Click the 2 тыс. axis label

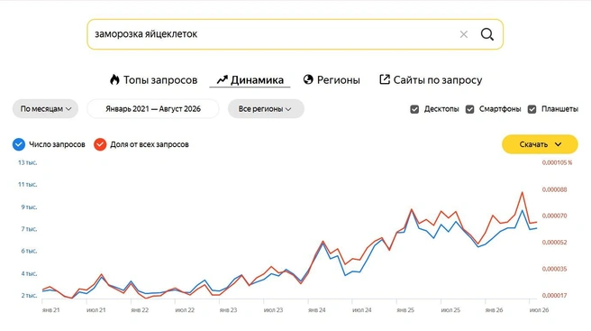29,295
